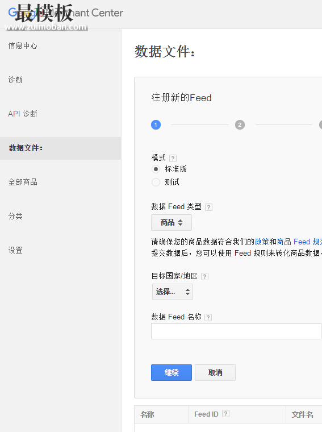The image size is (322, 432).
Task: Click the 取消 button
Action: click(215, 372)
